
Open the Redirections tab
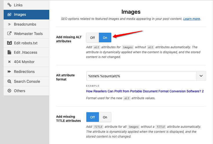(x=26, y=72)
